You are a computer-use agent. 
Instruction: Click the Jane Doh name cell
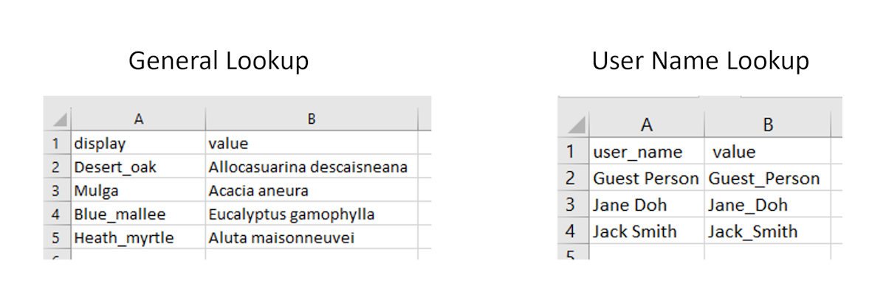647,205
